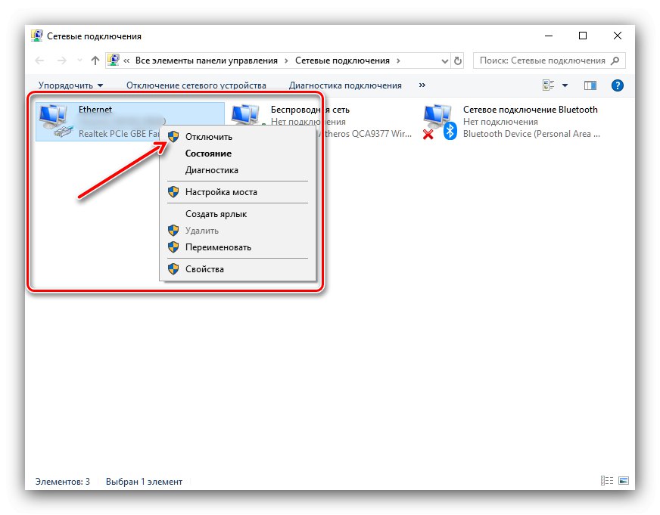Screen dimensions: 660x515
Task: Open address bar history dropdown
Action: pyautogui.click(x=444, y=61)
